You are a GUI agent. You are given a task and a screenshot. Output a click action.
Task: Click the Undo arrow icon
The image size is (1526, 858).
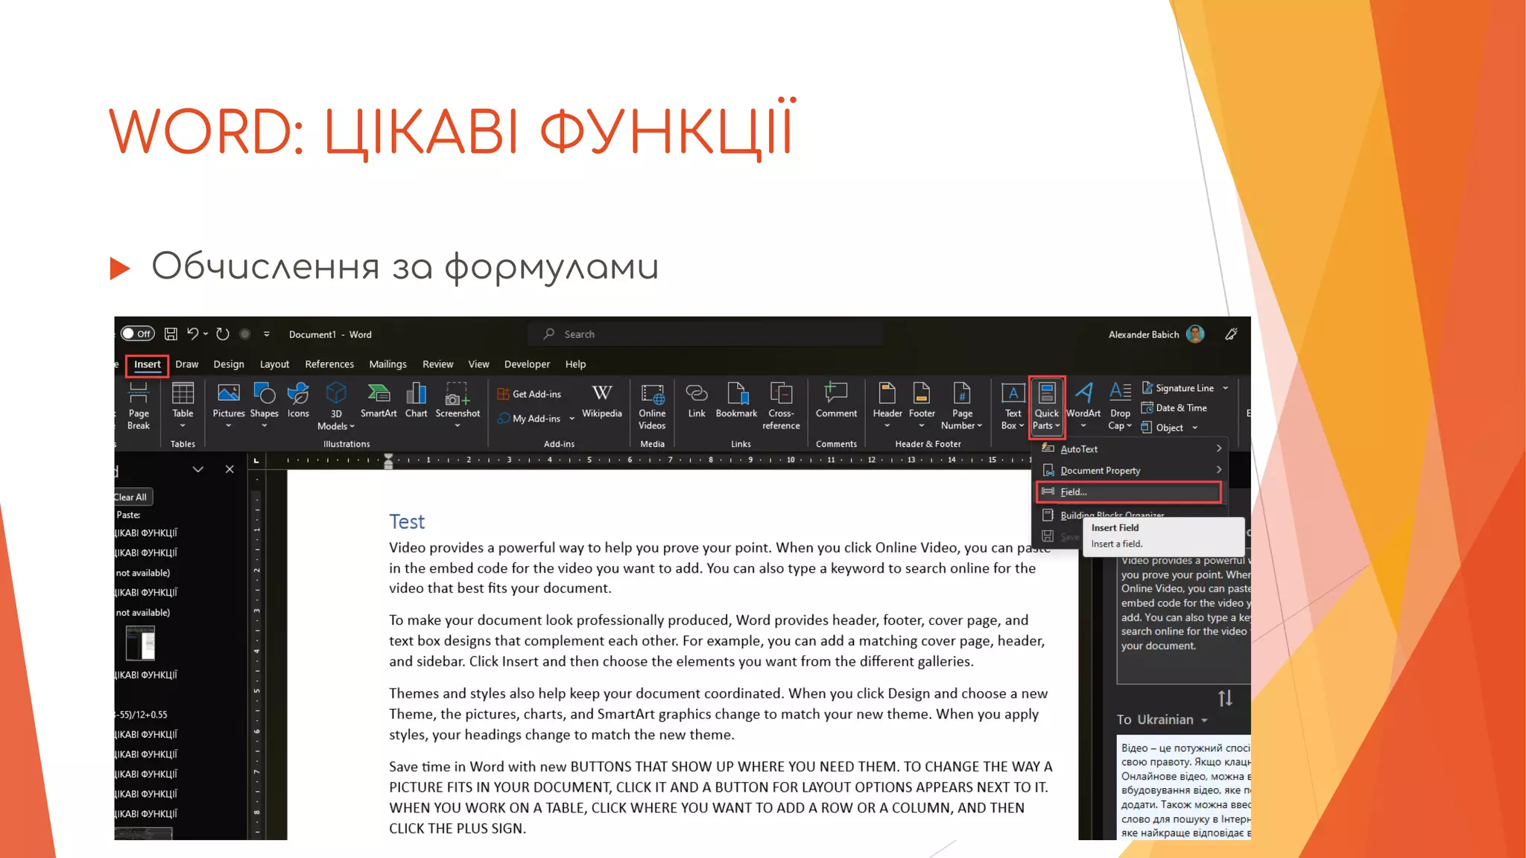tap(193, 334)
